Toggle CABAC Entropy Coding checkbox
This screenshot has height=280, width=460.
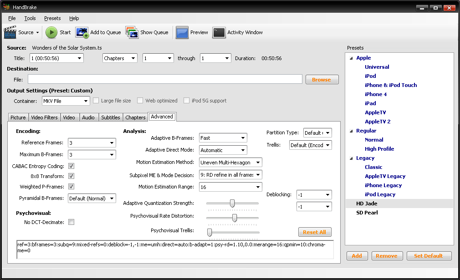tap(72, 166)
